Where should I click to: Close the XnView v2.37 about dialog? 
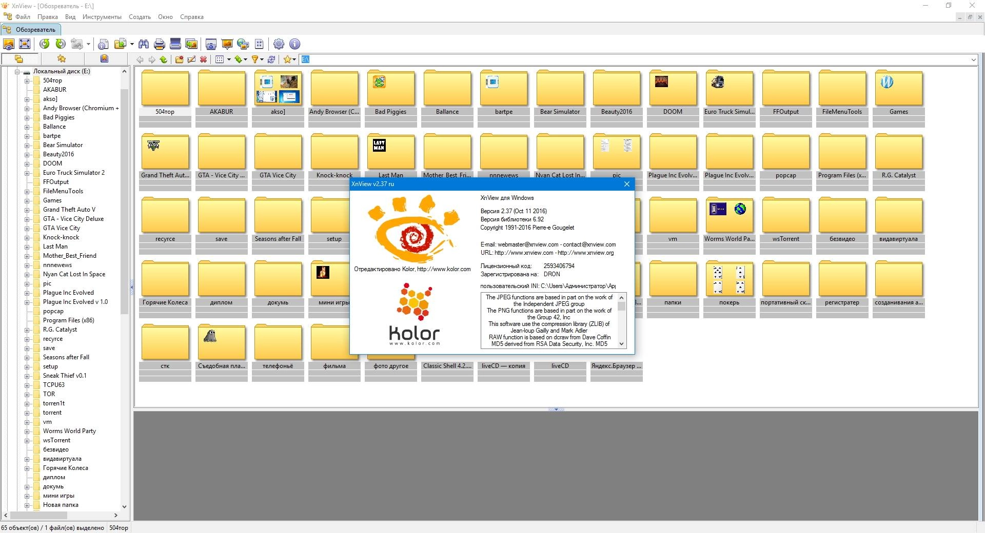pos(626,184)
